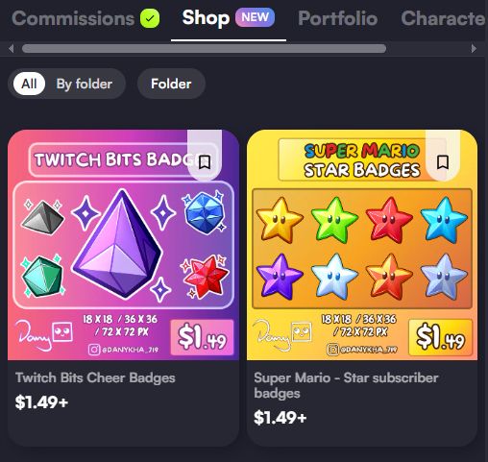The height and width of the screenshot is (462, 488).
Task: Click the $1.49+ price under Twitch Bits Badges
Action: [x=41, y=402]
